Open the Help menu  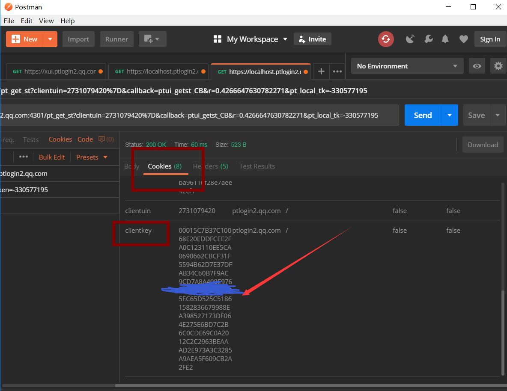pos(68,21)
